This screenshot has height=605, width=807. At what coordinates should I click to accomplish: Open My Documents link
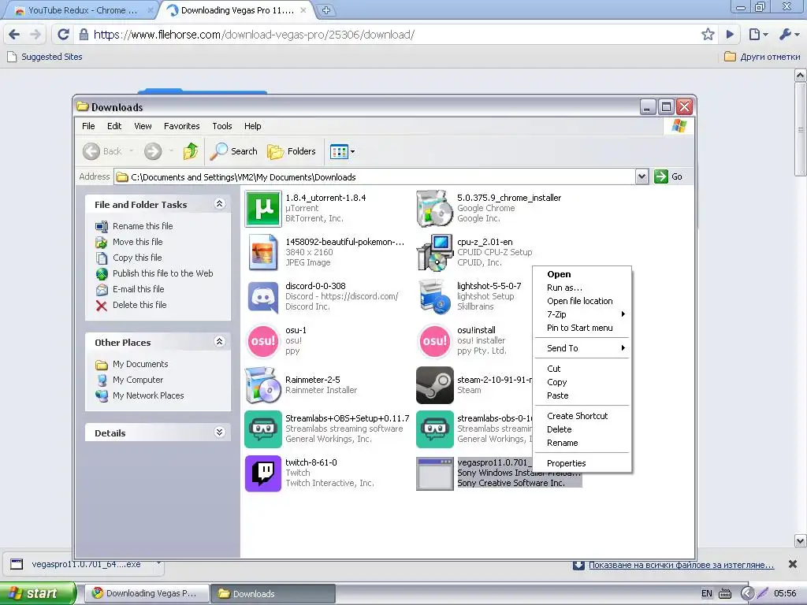(x=140, y=364)
